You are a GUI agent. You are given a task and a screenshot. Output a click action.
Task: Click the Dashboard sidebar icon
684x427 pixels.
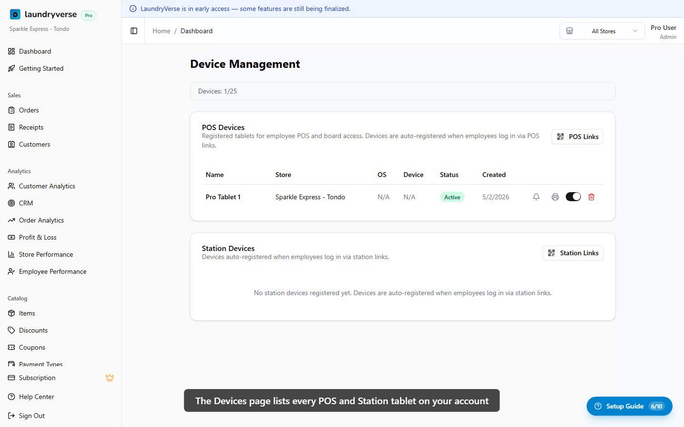(11, 51)
